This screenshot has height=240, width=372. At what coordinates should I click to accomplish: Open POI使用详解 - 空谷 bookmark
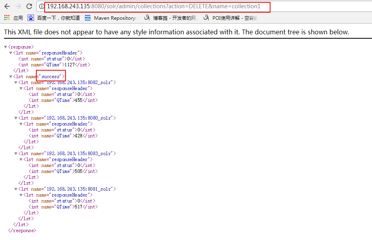click(x=235, y=18)
